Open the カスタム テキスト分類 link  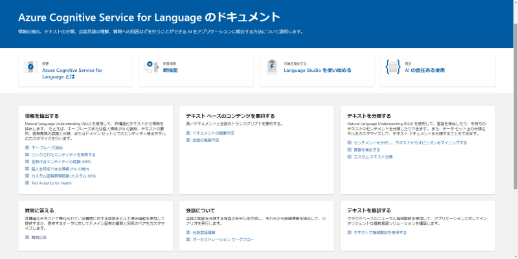[373, 157]
